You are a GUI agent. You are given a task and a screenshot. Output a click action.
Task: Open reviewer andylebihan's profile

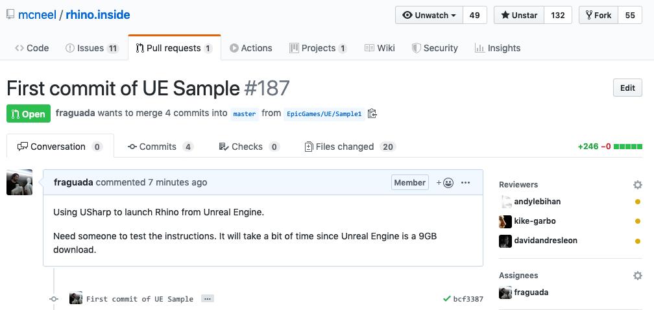click(537, 202)
